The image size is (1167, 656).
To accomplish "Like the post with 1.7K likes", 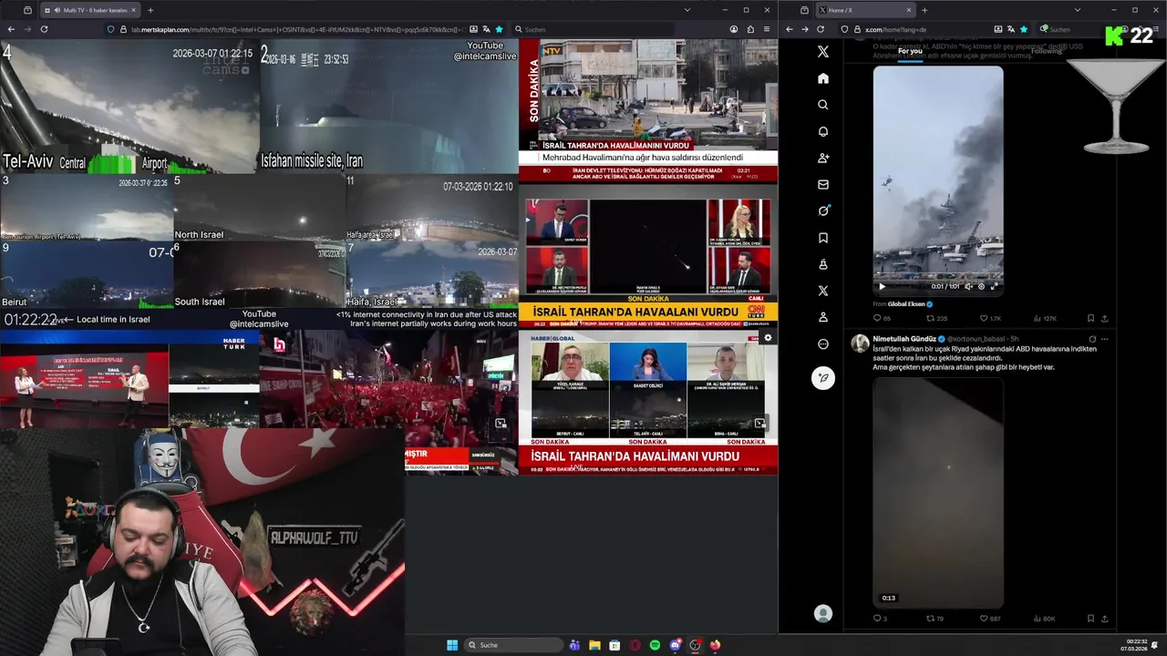I will 990,318.
